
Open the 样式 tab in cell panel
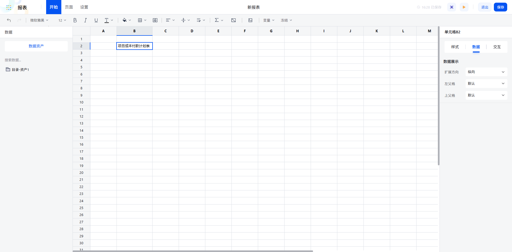[x=455, y=47]
